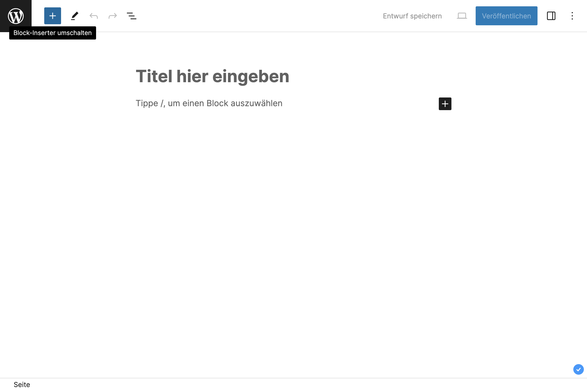This screenshot has width=587, height=391.
Task: Click the Veröffentlichen button
Action: coord(506,16)
